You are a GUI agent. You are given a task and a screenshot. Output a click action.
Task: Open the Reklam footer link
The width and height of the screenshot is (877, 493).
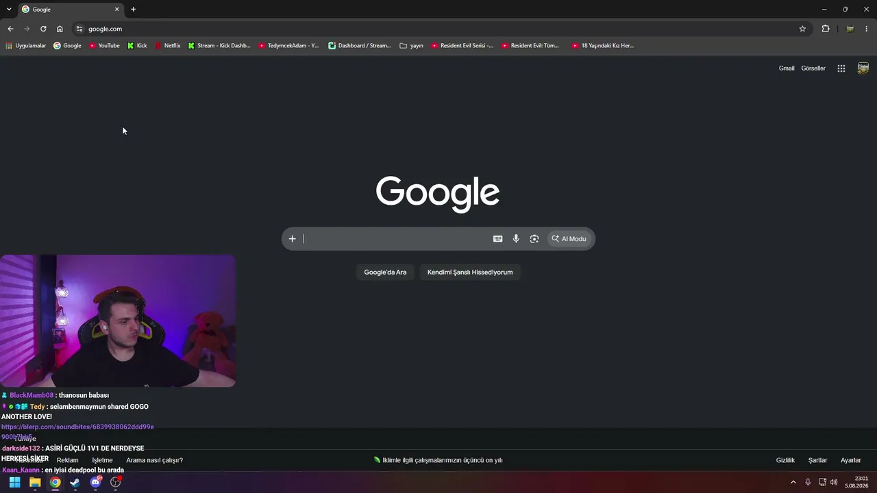67,460
